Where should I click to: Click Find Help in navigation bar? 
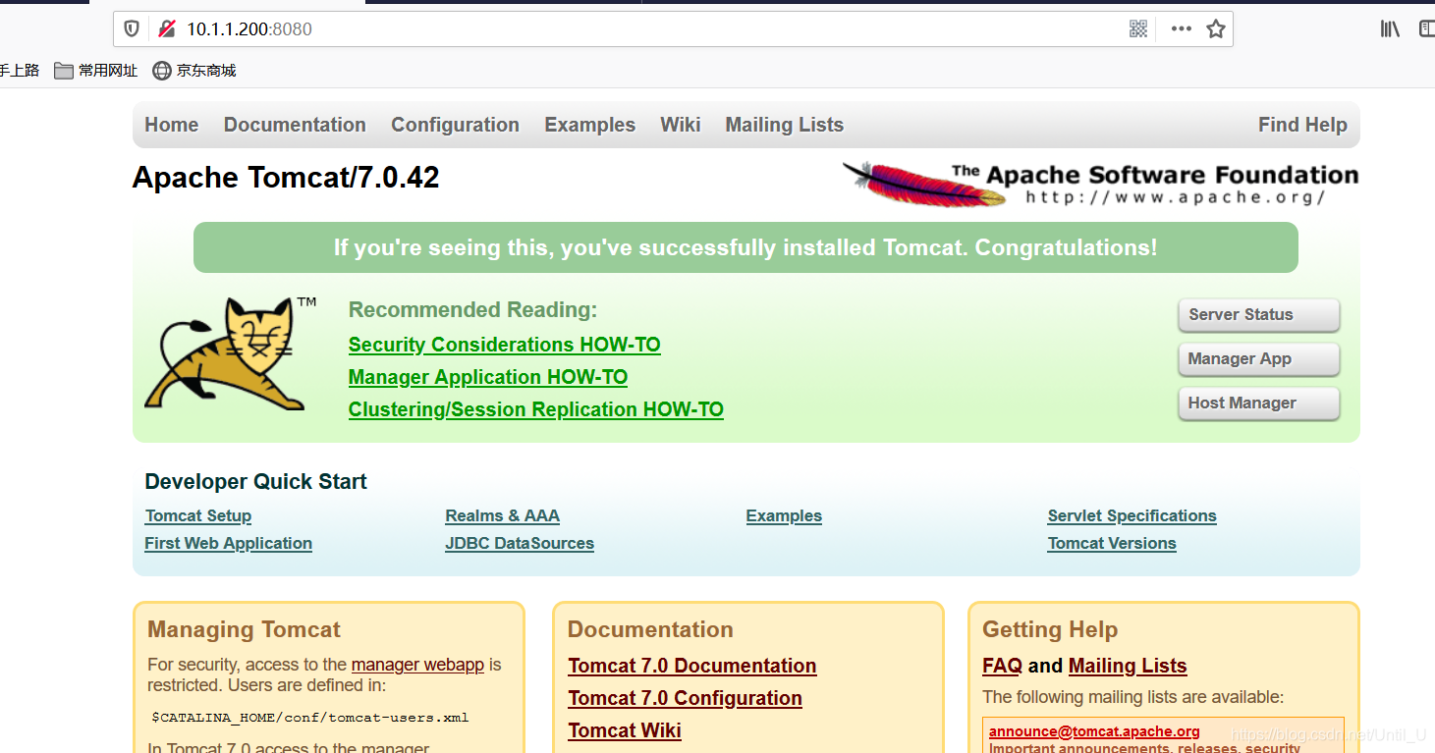pos(1302,125)
